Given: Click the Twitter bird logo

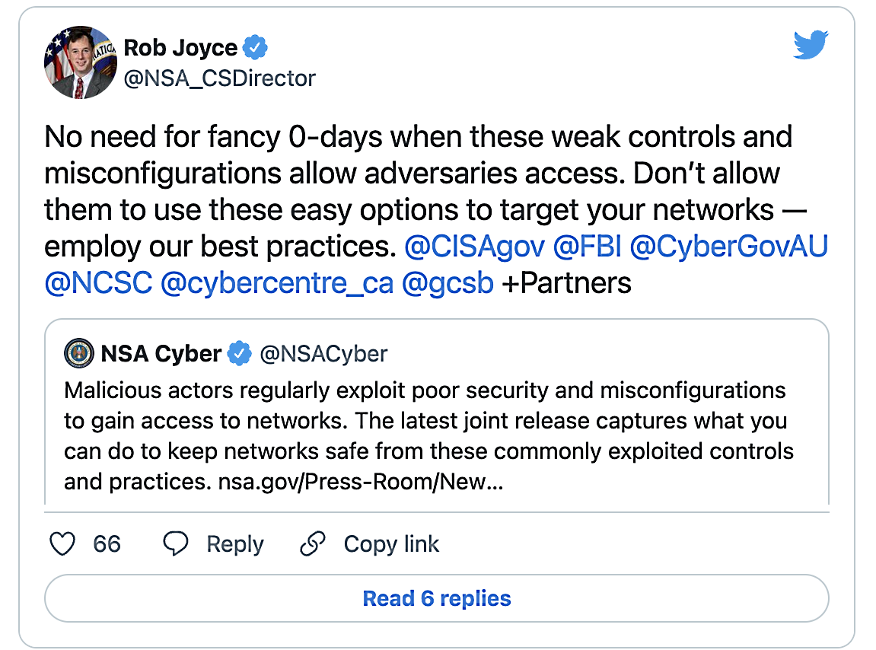Looking at the screenshot, I should click(x=811, y=44).
